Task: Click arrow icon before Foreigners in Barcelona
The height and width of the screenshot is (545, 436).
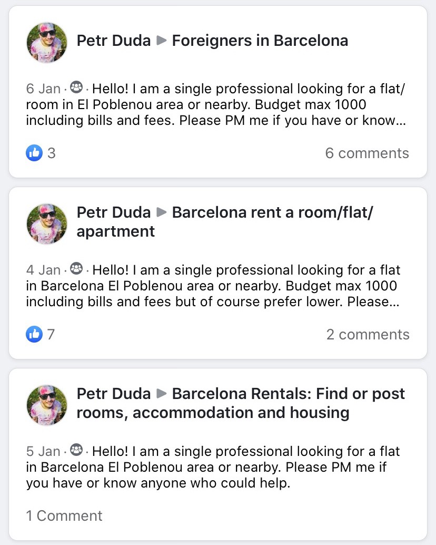Action: [x=162, y=41]
